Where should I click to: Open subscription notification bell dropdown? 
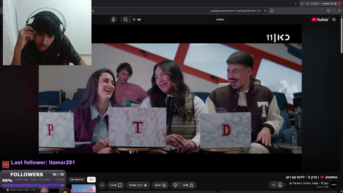pos(277,185)
